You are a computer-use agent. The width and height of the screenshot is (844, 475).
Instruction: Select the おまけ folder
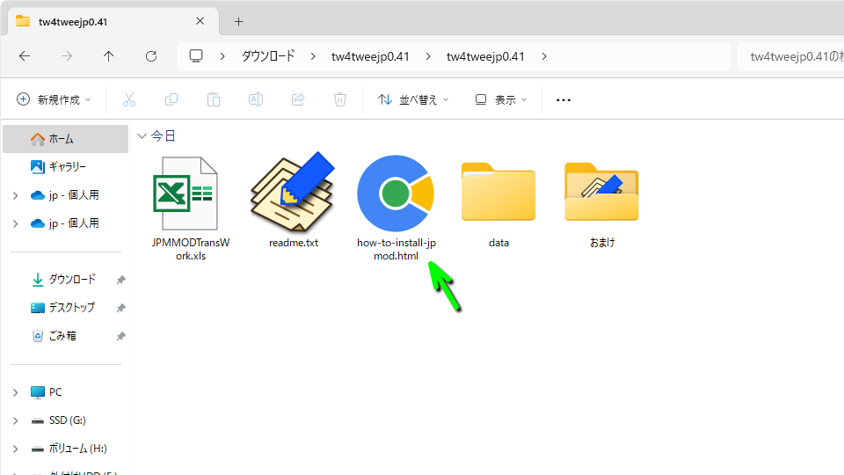click(x=601, y=205)
